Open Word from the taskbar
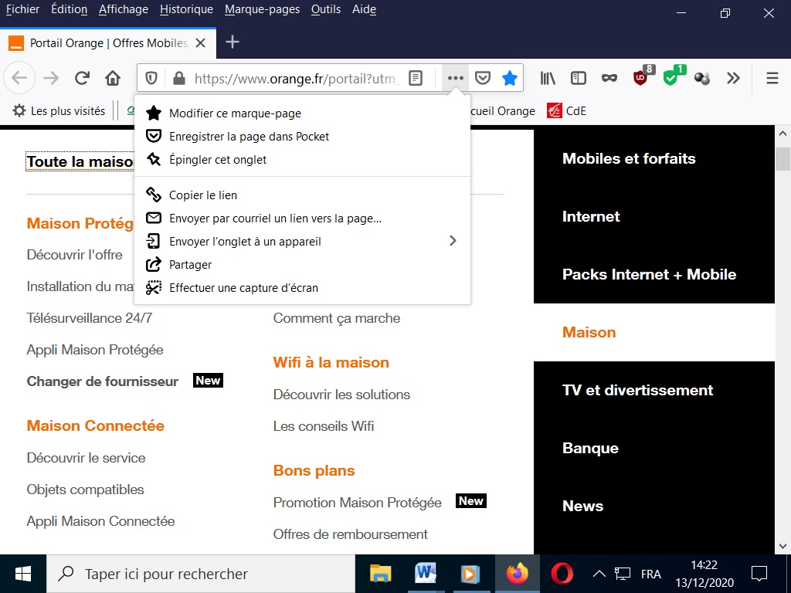The image size is (791, 593). pos(426,574)
